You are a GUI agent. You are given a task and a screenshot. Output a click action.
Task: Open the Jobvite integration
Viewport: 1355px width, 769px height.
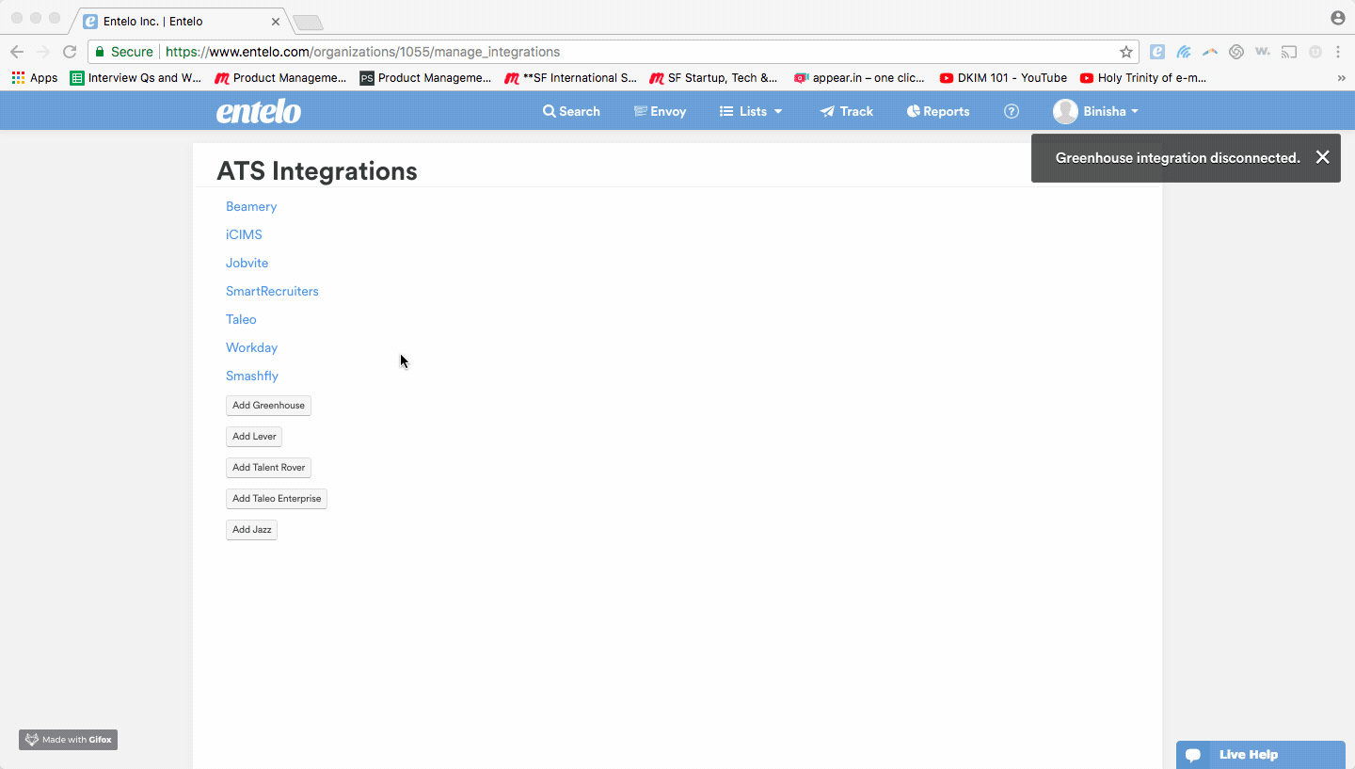247,263
